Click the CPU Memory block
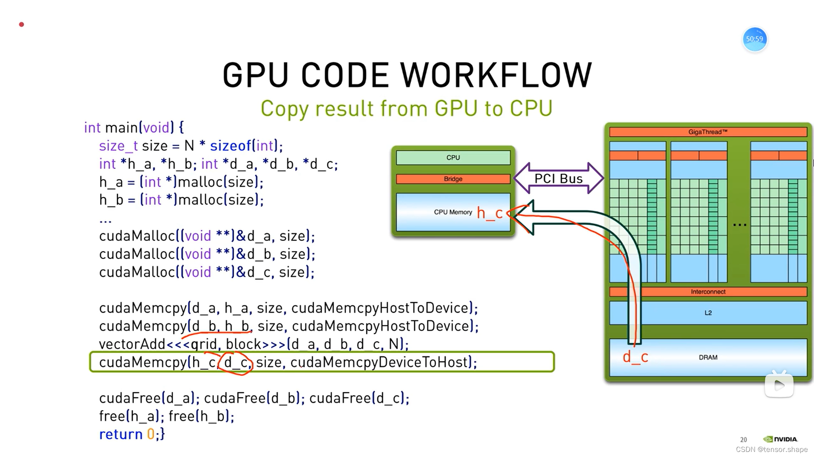814x457 pixels. coord(453,212)
